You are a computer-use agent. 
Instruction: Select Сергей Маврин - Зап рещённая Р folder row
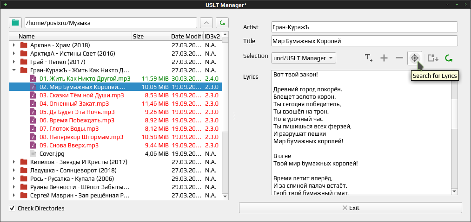pyautogui.click(x=116, y=196)
